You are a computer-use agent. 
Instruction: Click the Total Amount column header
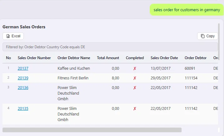pyautogui.click(x=108, y=58)
